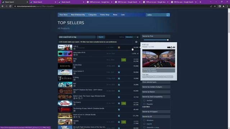230x129 pixels.
Task: Close the 600 it to euro tab
Action: [x=140, y=2]
